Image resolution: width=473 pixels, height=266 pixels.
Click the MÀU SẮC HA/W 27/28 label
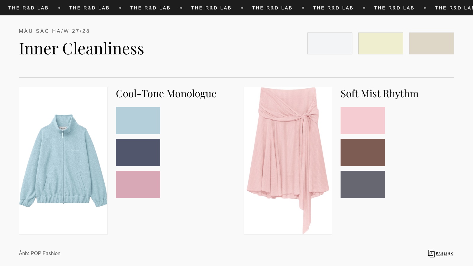point(54,31)
